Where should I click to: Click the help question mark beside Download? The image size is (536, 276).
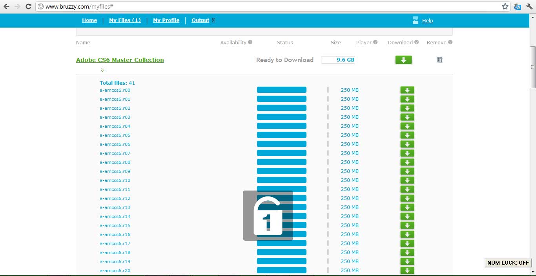[417, 42]
